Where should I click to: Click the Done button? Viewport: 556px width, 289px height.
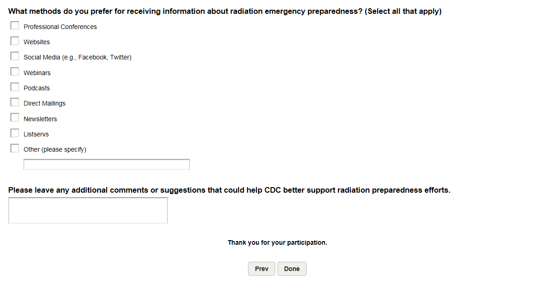292,269
